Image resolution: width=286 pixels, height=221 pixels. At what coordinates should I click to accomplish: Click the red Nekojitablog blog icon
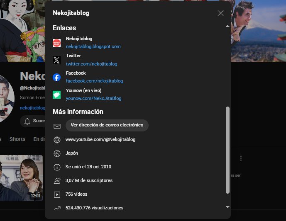pyautogui.click(x=56, y=43)
